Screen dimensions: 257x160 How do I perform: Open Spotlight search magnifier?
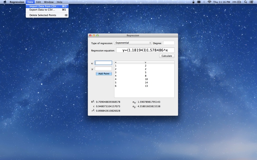tap(245, 2)
